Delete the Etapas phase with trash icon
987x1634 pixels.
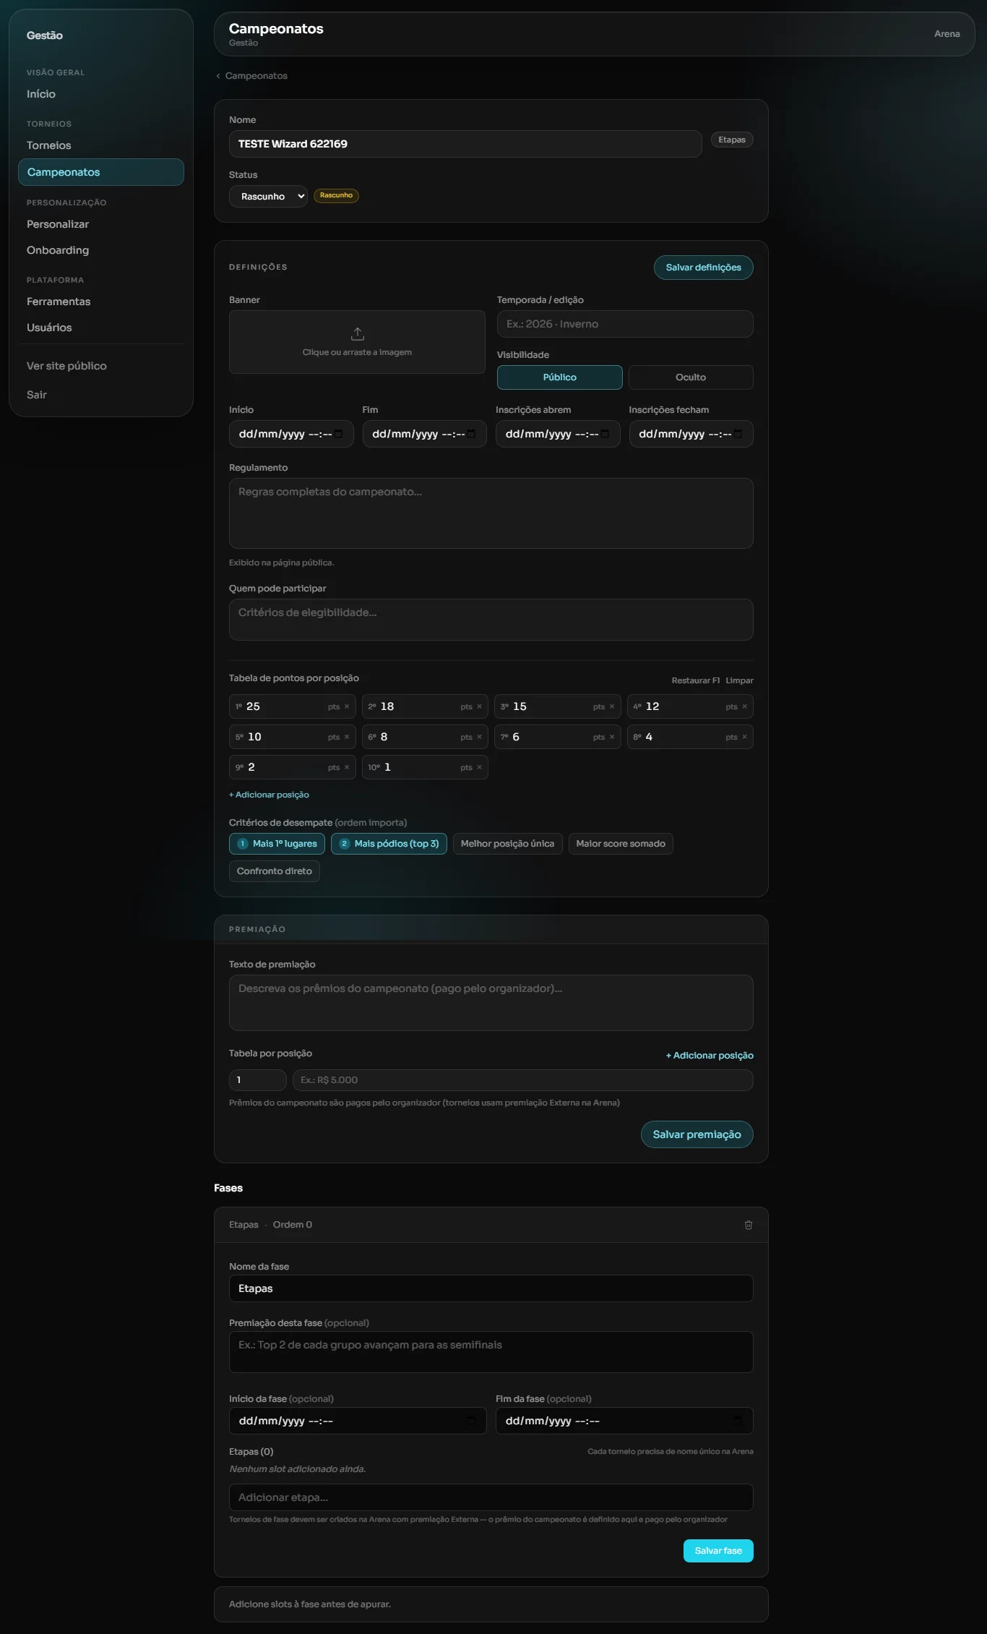[749, 1225]
